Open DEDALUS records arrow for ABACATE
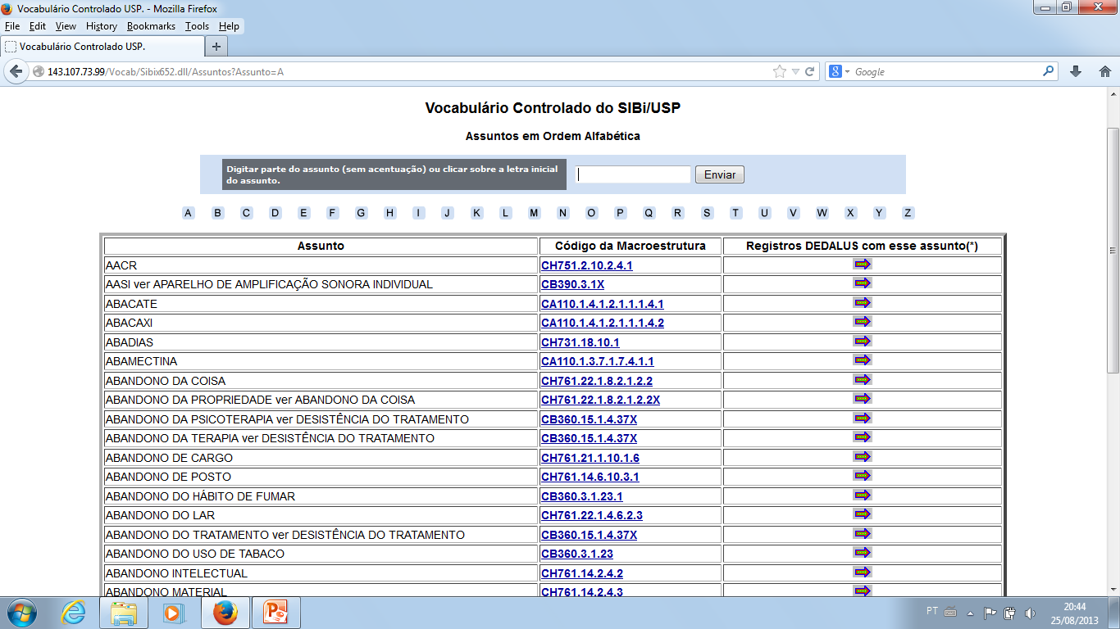This screenshot has width=1120, height=629. [862, 303]
